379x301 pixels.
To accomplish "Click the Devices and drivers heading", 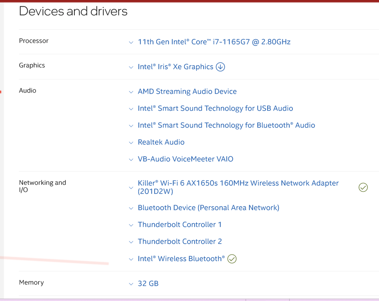I will pyautogui.click(x=73, y=11).
